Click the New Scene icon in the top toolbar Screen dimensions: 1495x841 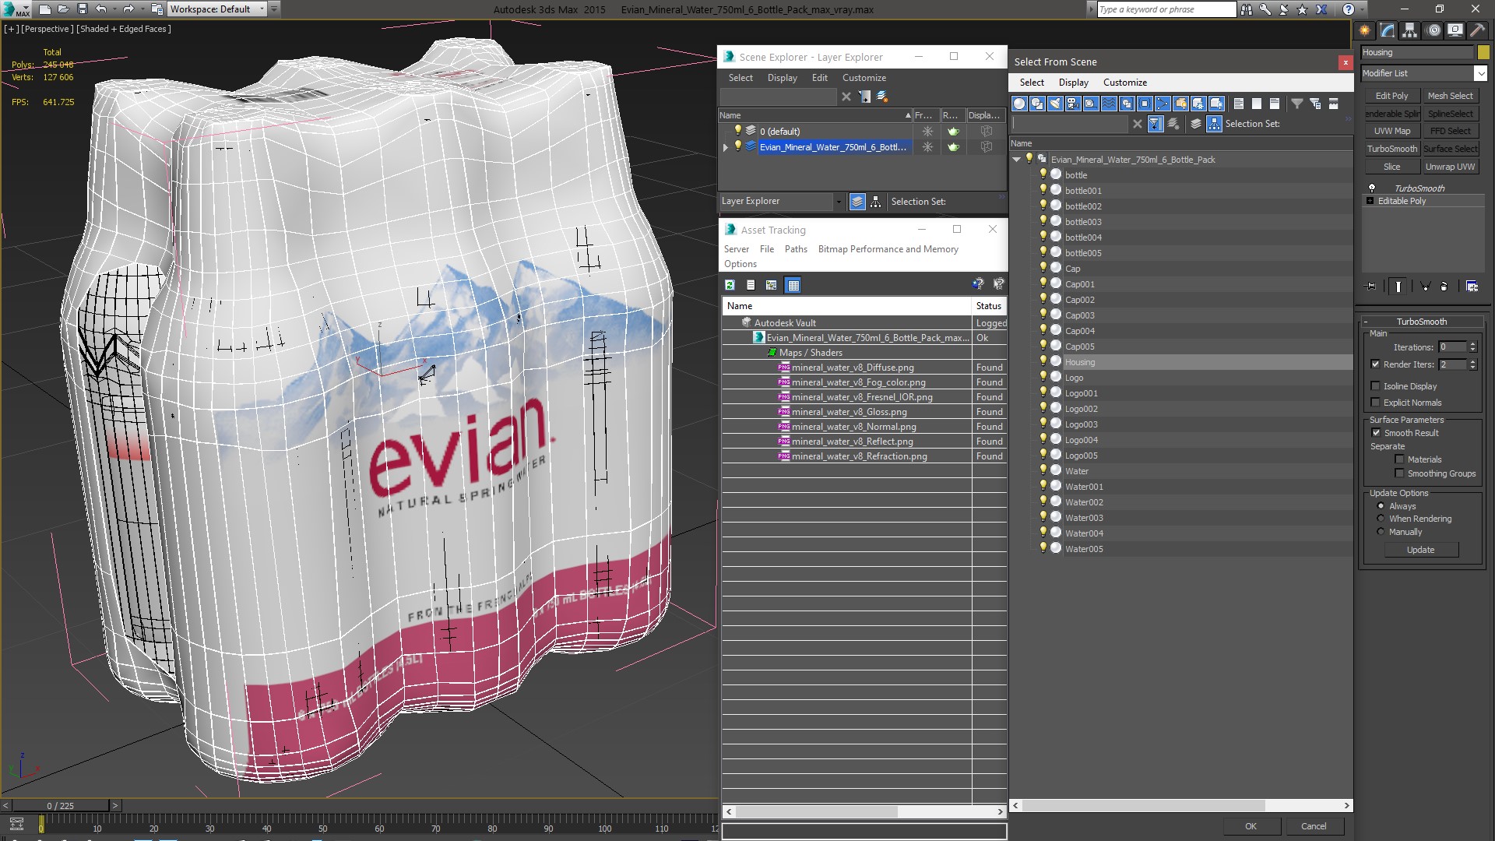[x=45, y=9]
